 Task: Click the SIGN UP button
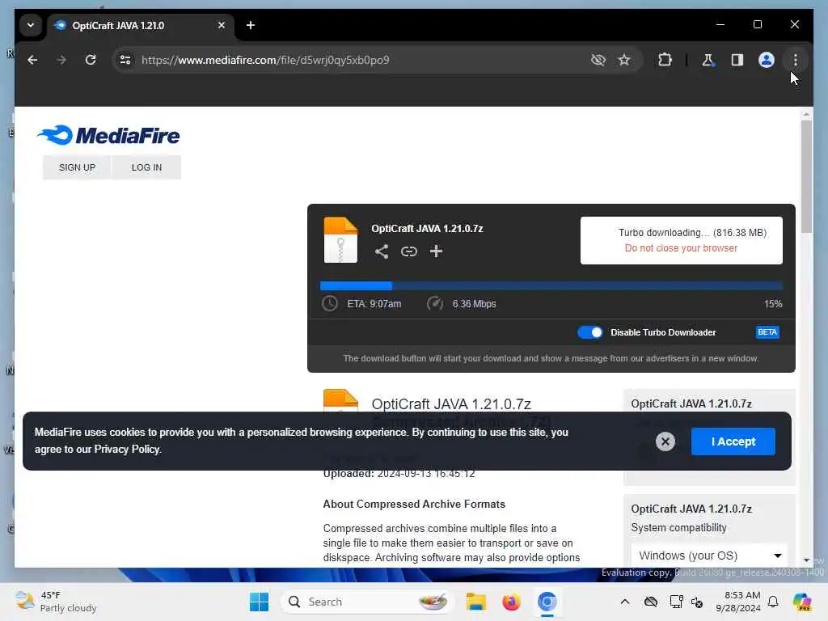(77, 167)
